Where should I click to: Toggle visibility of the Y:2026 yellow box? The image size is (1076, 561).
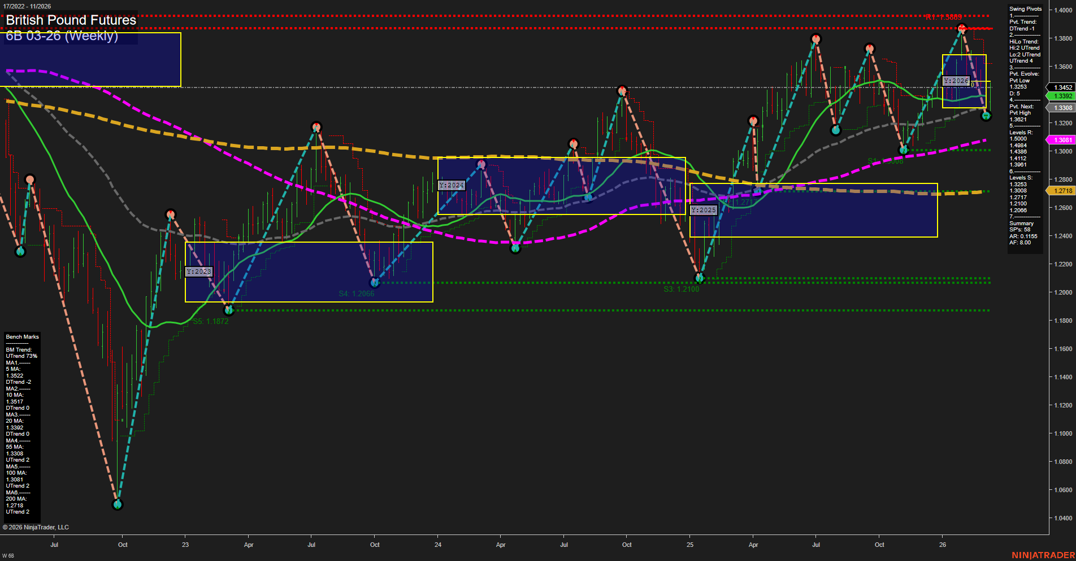956,81
